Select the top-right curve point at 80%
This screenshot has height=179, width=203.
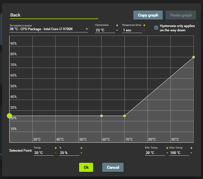[x=194, y=57]
